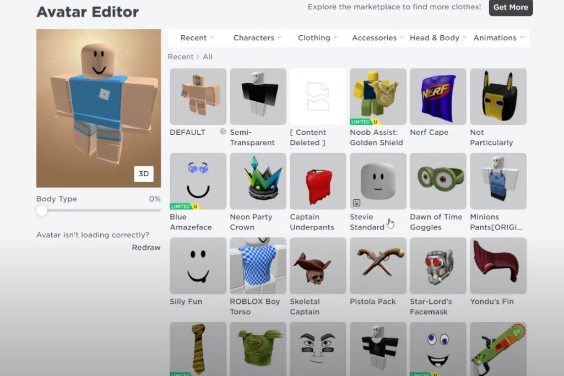Screen dimensions: 564x376
Task: Click the Get More button
Action: (x=510, y=8)
